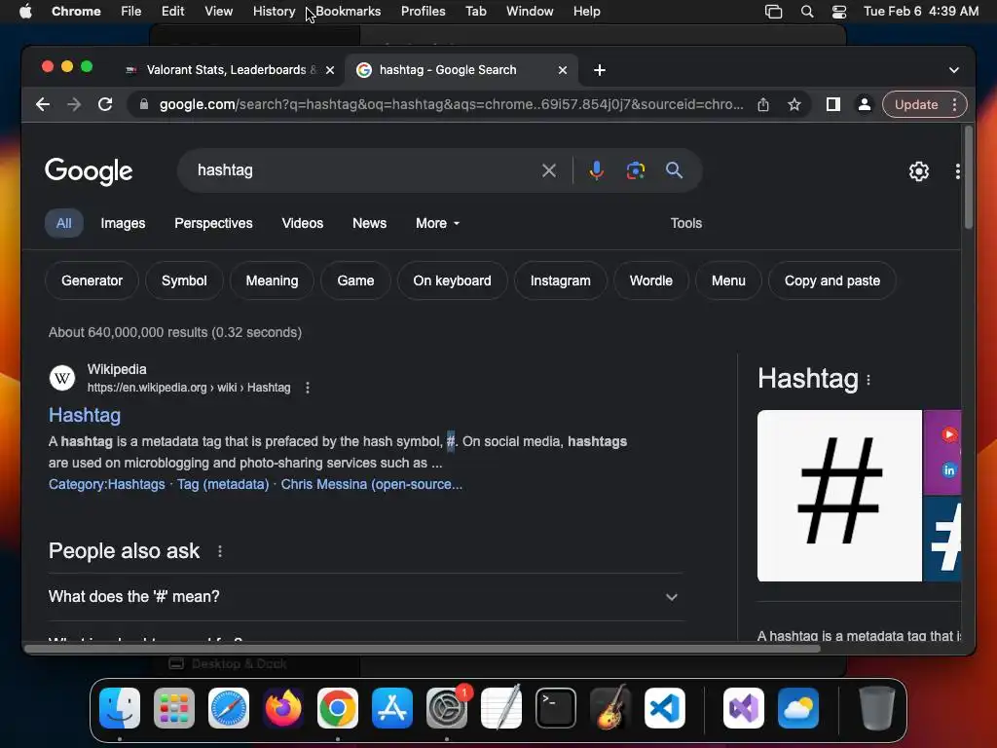Select the Symbol filter chip
Viewport: 997px width, 748px height.
(x=184, y=280)
